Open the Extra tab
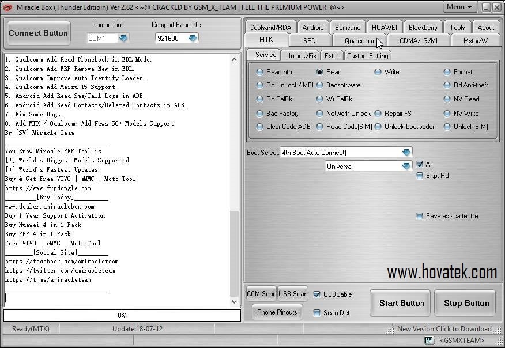Image resolution: width=505 pixels, height=348 pixels. point(331,55)
